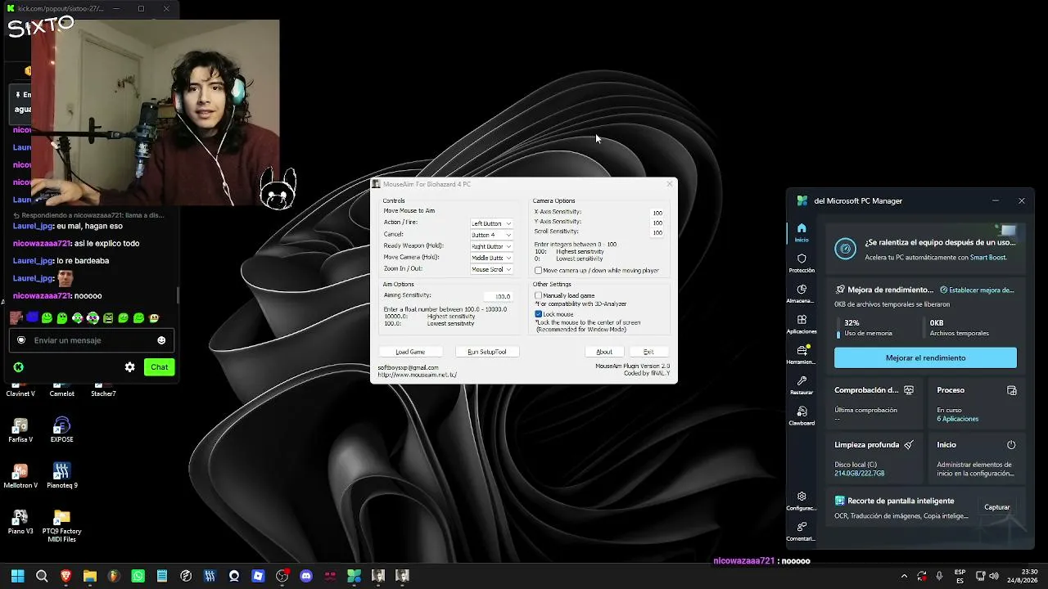This screenshot has width=1048, height=589.
Task: Uncheck the Lock mouse checkbox
Action: click(x=538, y=314)
